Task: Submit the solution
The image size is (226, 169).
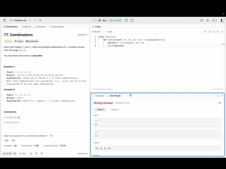Action: pyautogui.click(x=116, y=20)
